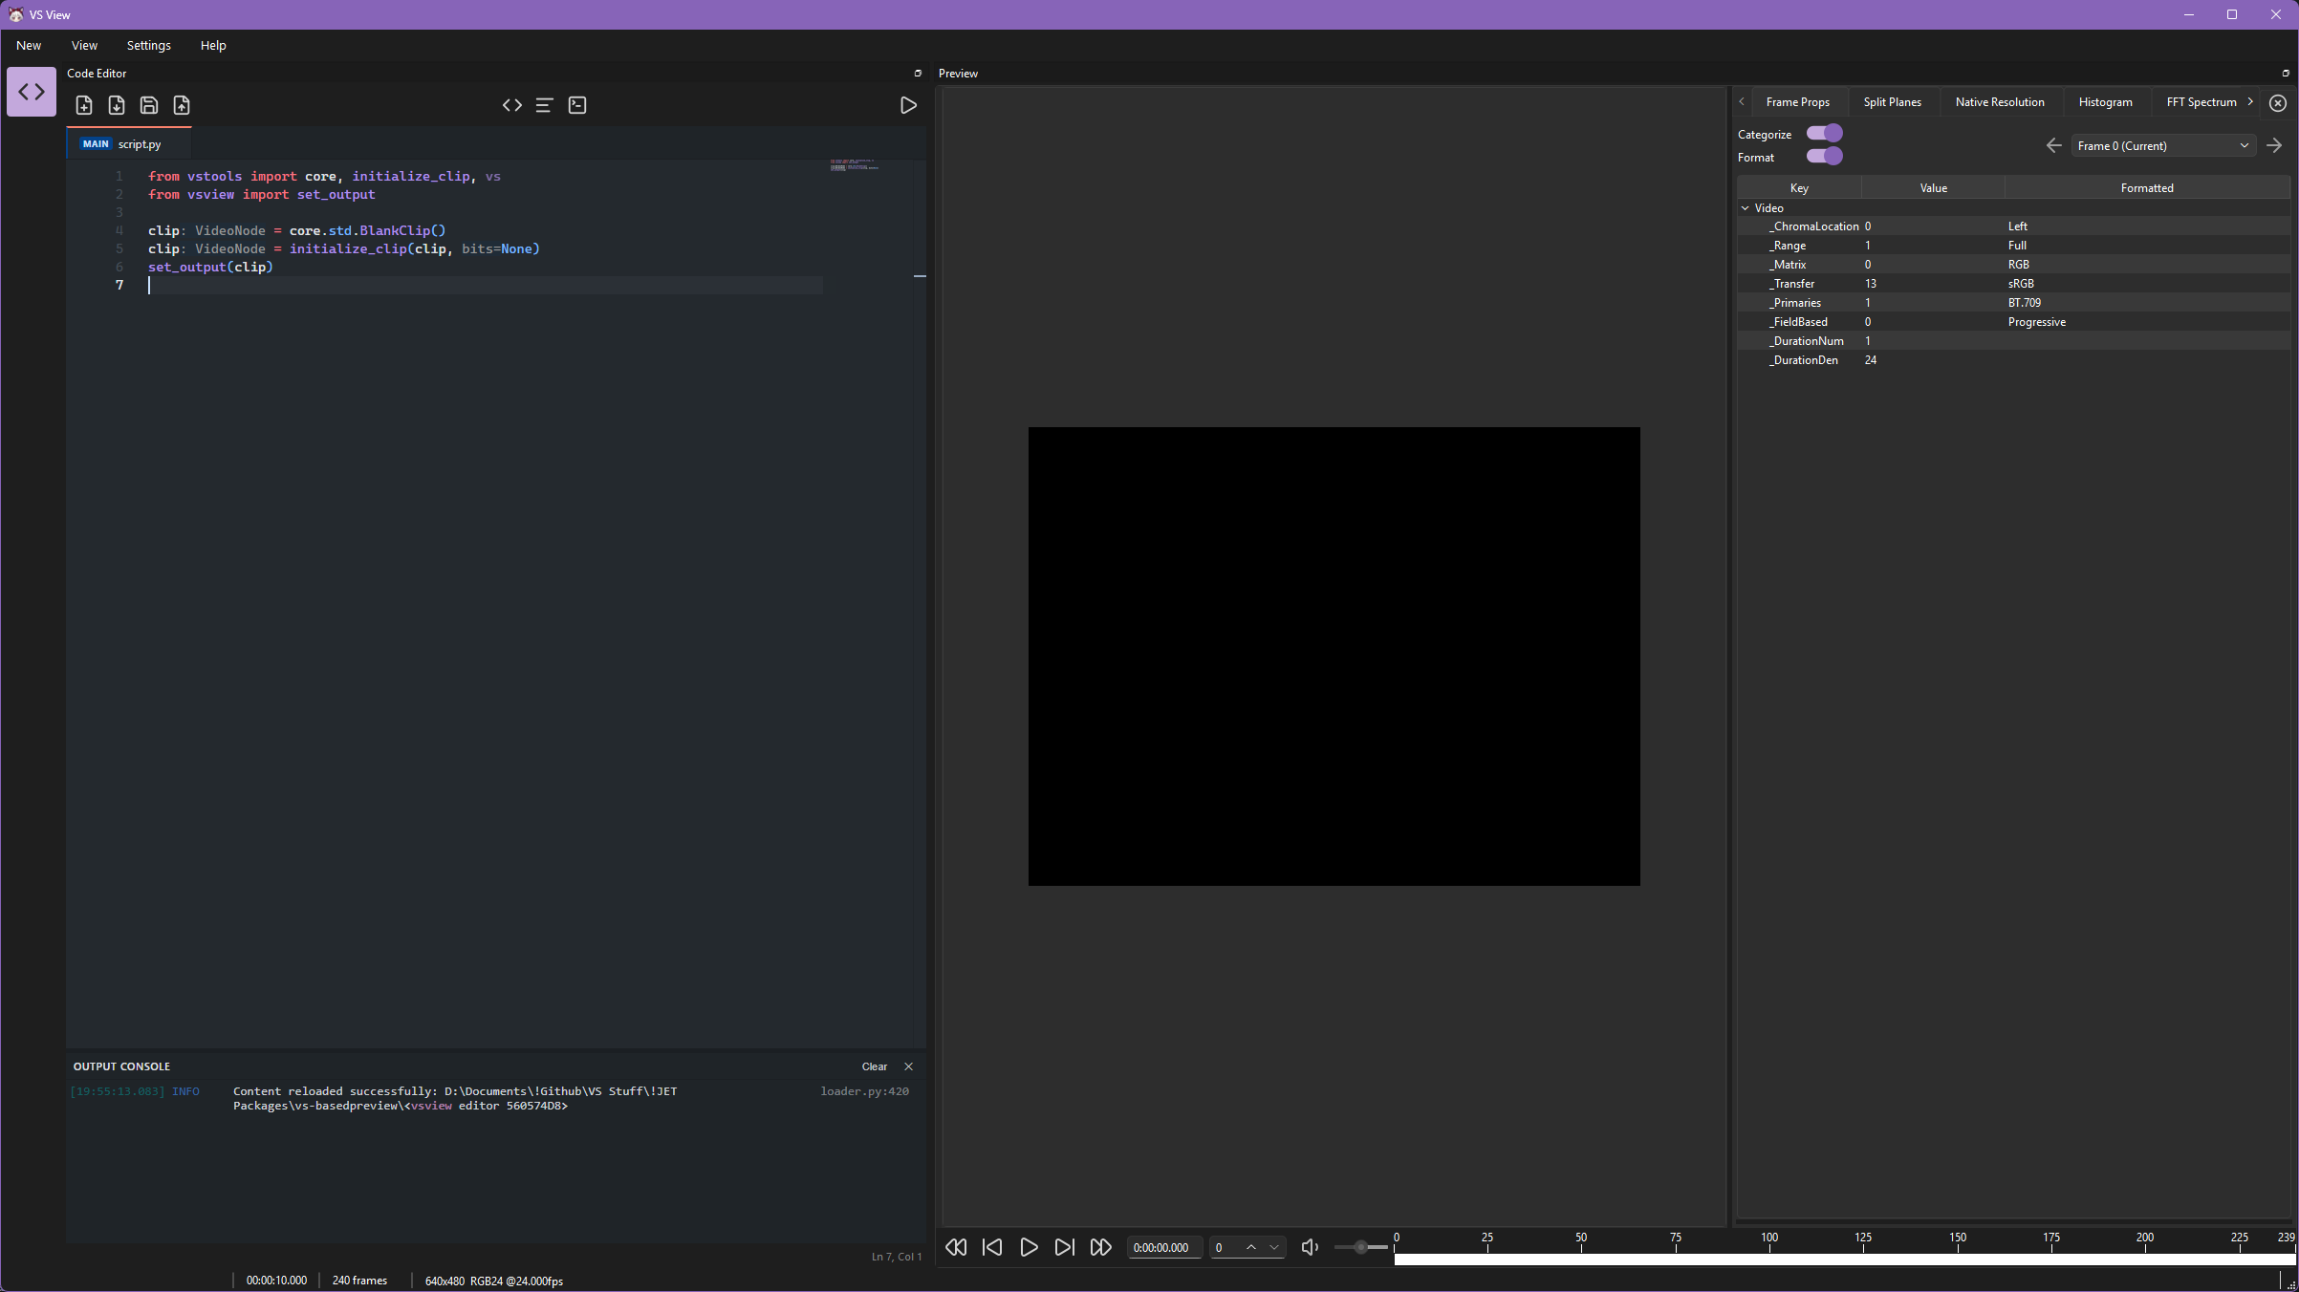Go to the next frame

click(1064, 1247)
